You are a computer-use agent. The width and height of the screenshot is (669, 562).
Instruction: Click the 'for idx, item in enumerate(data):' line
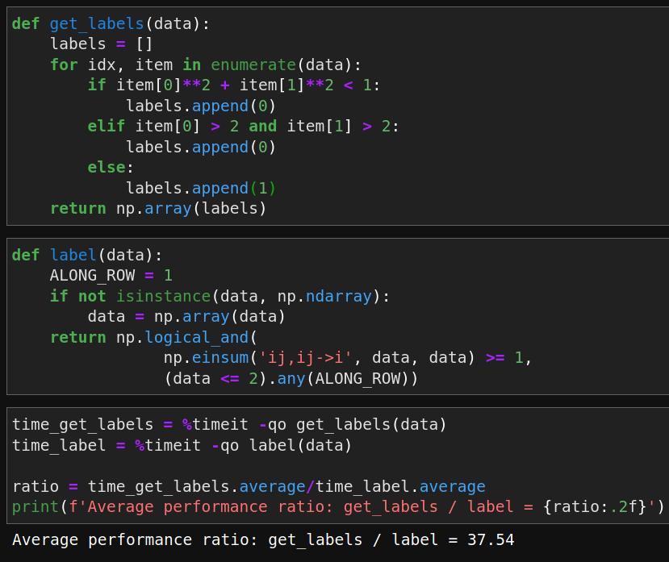[206, 65]
